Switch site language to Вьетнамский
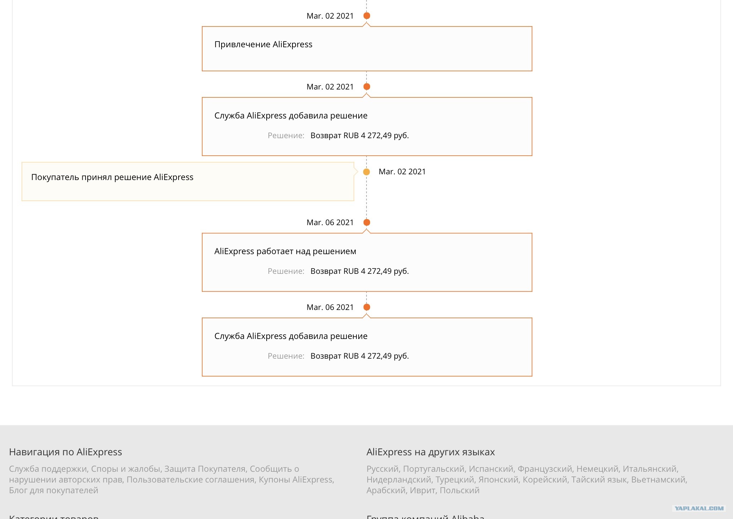Viewport: 733px width, 519px height. pyautogui.click(x=658, y=480)
